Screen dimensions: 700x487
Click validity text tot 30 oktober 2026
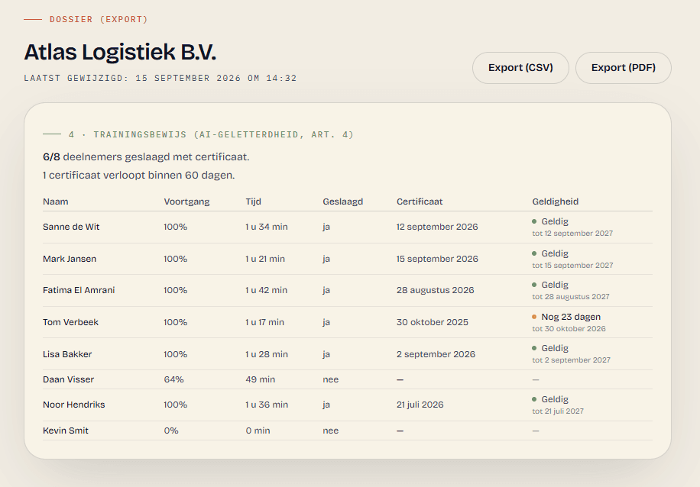click(x=569, y=329)
